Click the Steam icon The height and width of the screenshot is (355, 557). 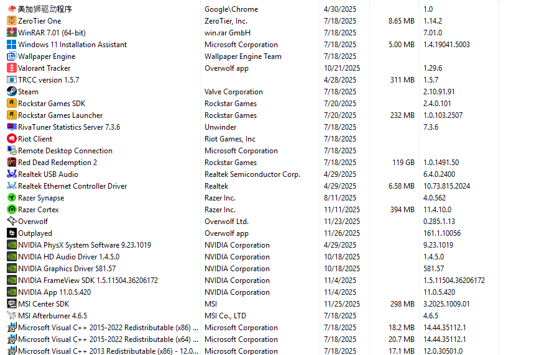[12, 91]
